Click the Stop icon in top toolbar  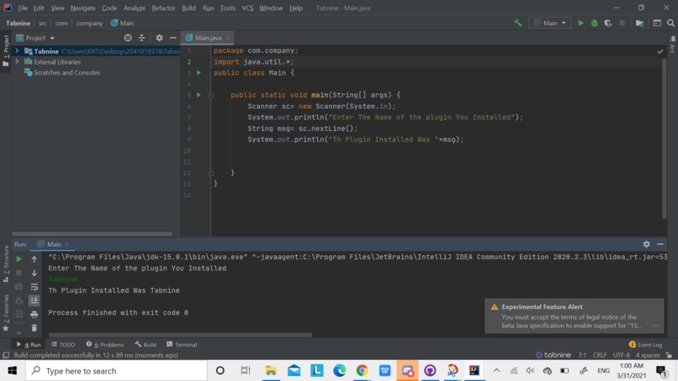point(622,23)
